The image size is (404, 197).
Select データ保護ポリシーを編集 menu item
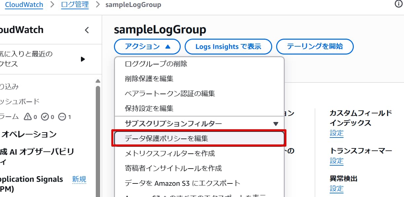pyautogui.click(x=166, y=138)
